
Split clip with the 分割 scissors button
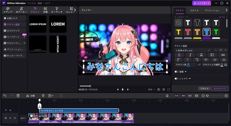[x=30, y=96]
